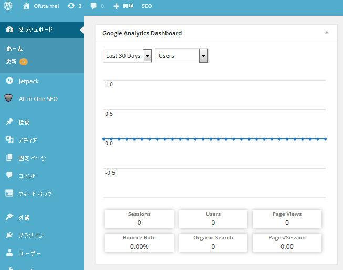Screen dimensions: 343x270
Task: Open the Users metric dropdown
Action: pos(182,56)
